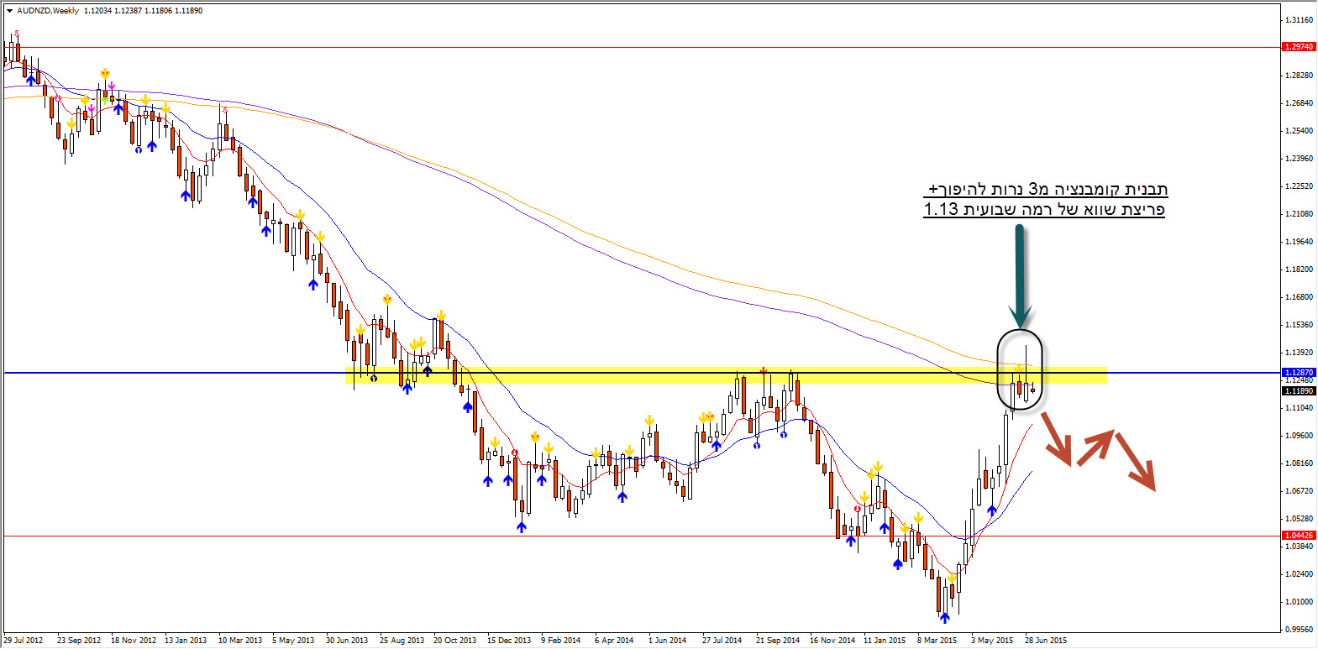
Task: Click the 1.13920 price on the axis
Action: click(x=1299, y=353)
